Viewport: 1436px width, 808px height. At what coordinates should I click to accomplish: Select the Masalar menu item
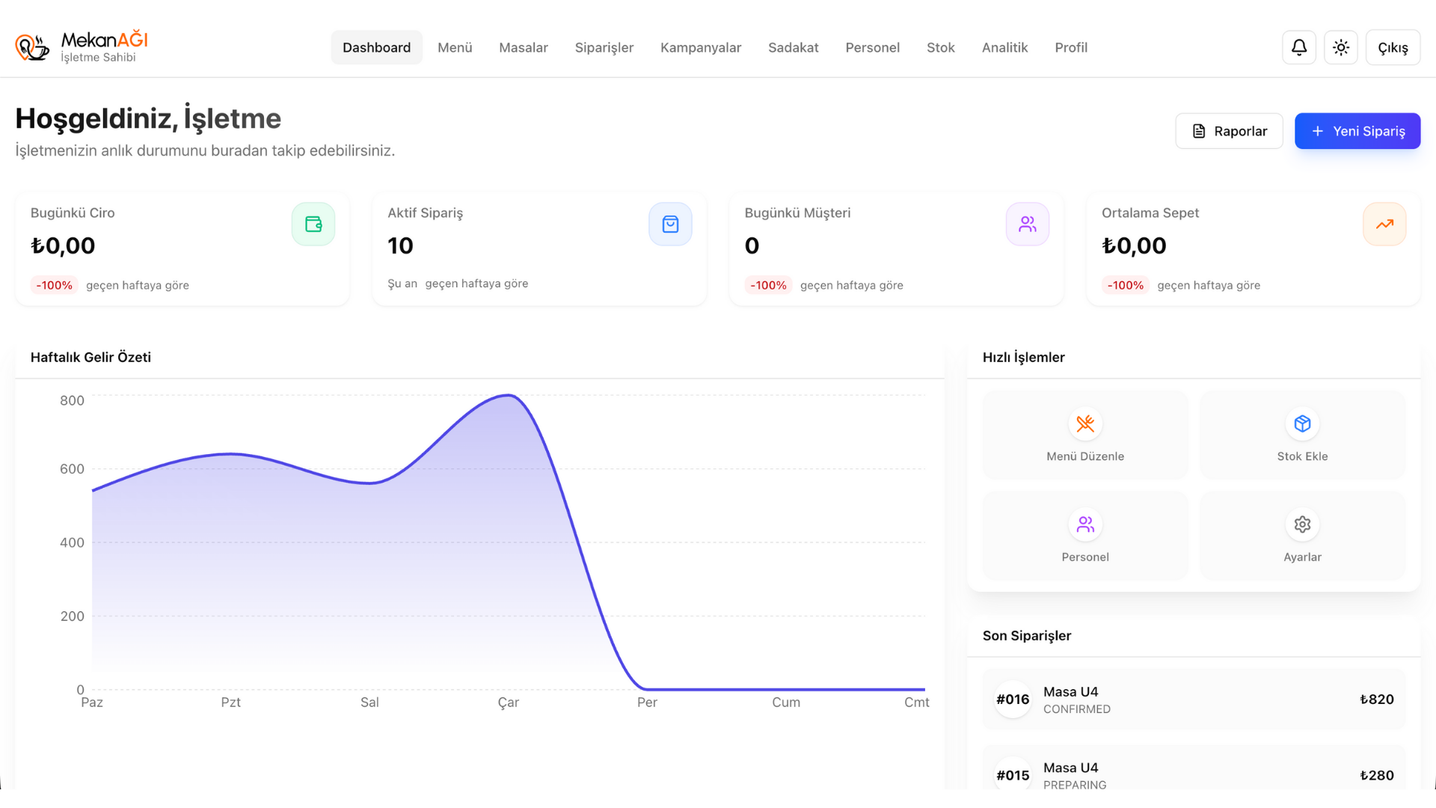coord(523,47)
